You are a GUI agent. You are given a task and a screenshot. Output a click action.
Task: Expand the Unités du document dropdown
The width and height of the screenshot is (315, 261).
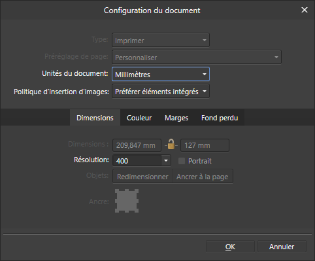coord(161,74)
